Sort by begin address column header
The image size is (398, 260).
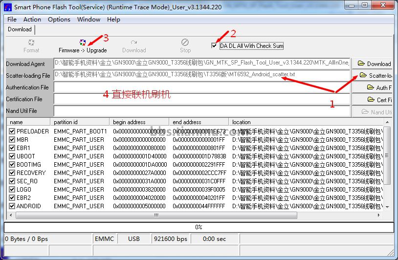[x=139, y=122]
